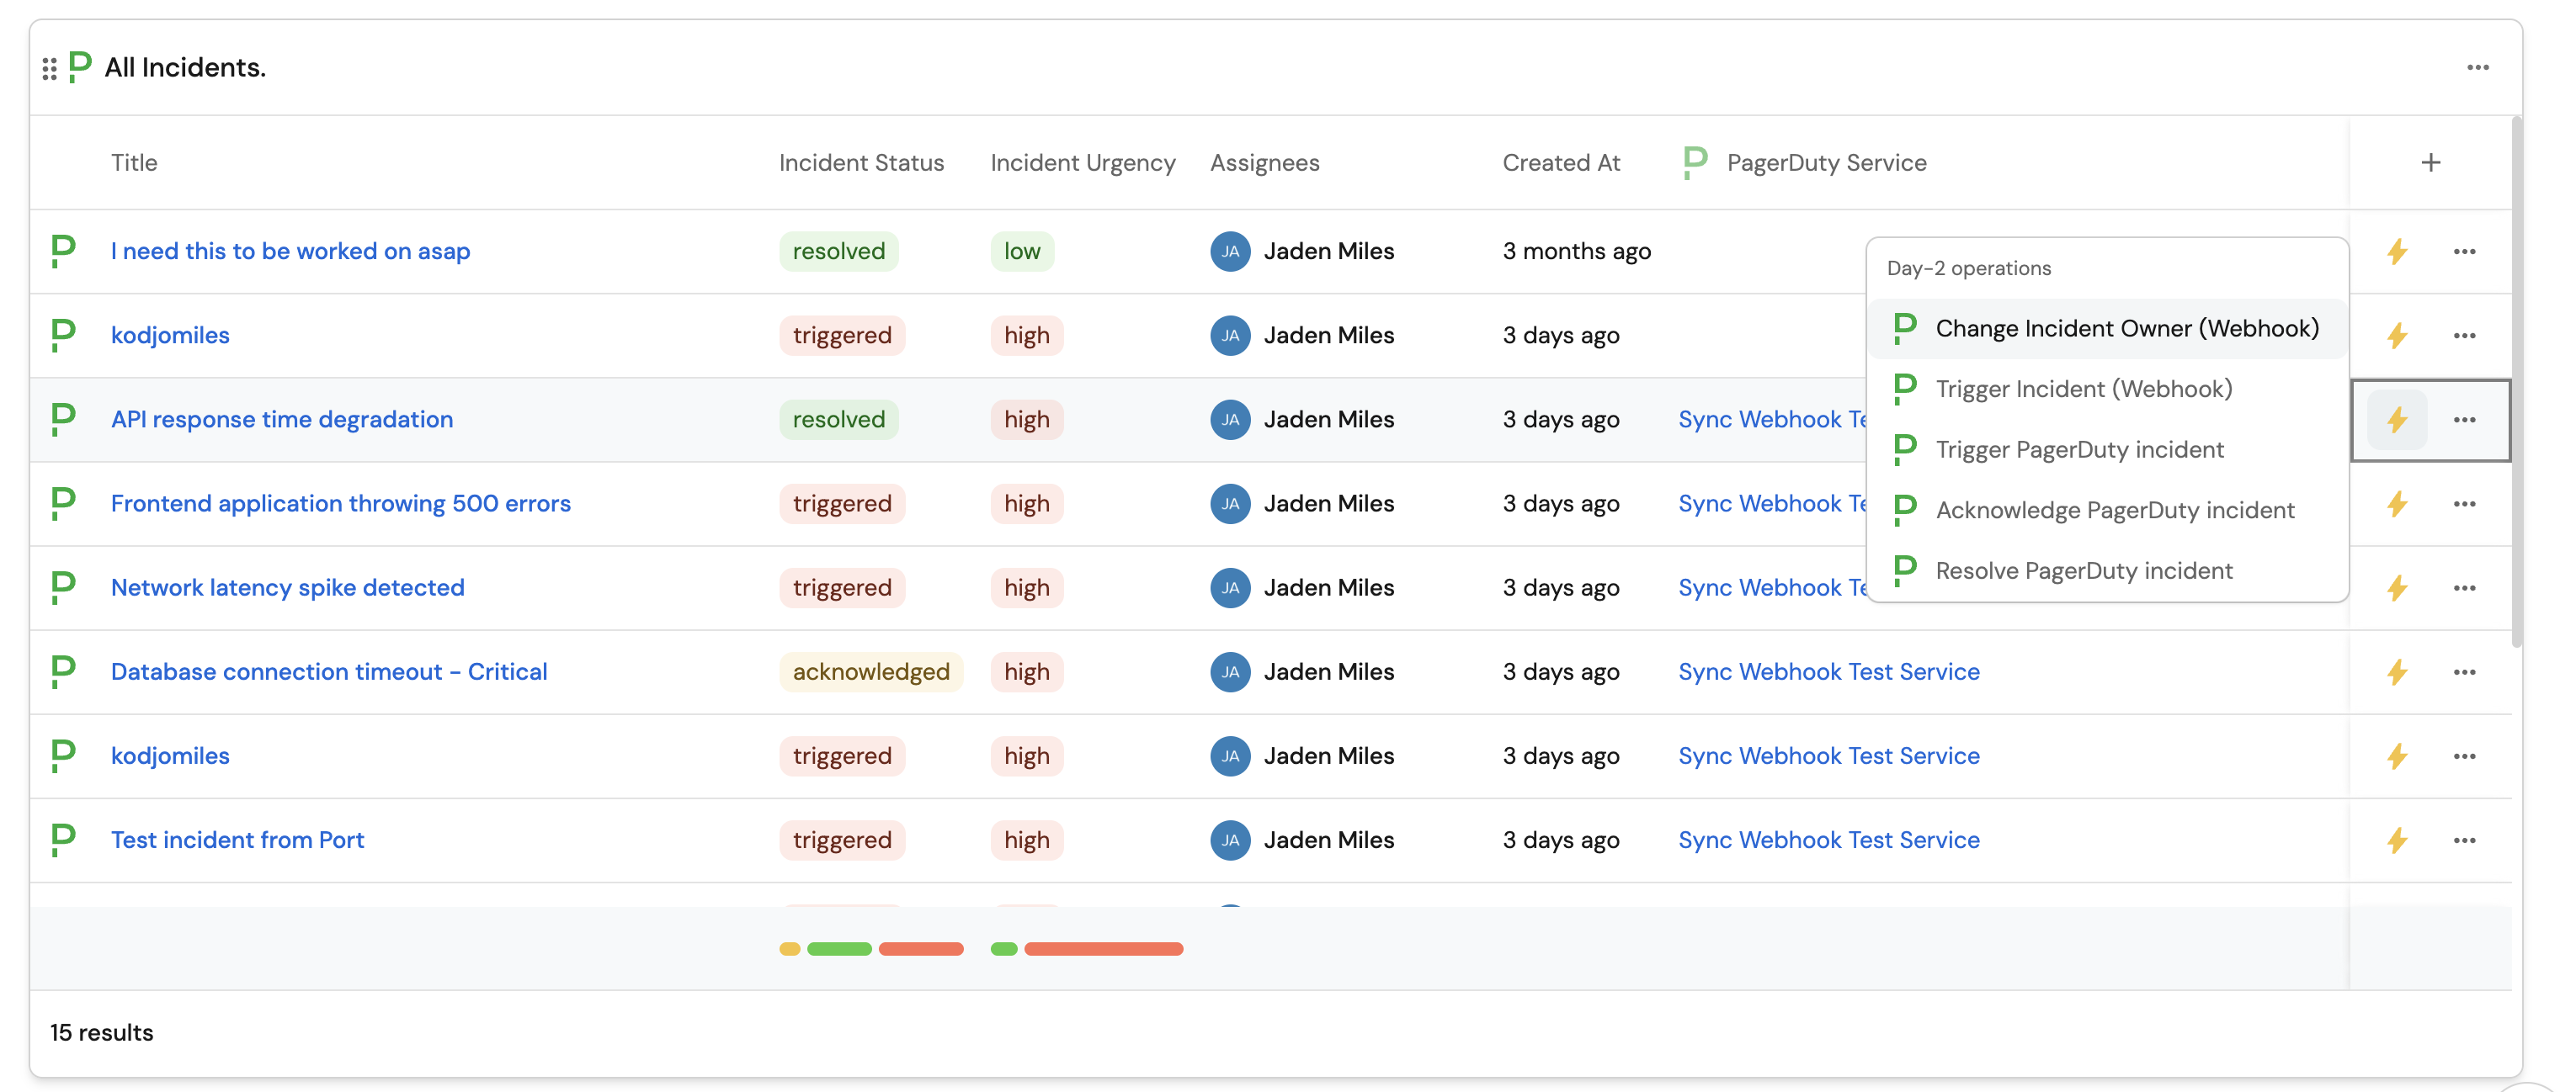This screenshot has width=2576, height=1092.
Task: Click plus icon to add table column
Action: coord(2430,163)
